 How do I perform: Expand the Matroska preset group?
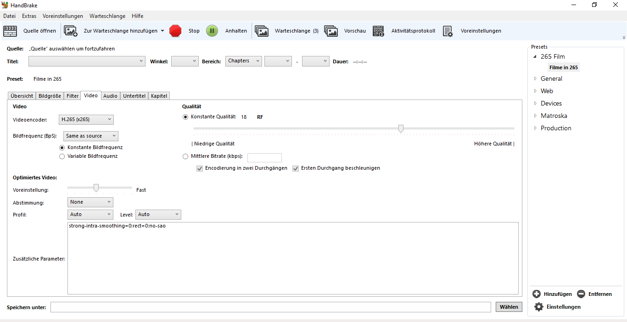pos(535,116)
